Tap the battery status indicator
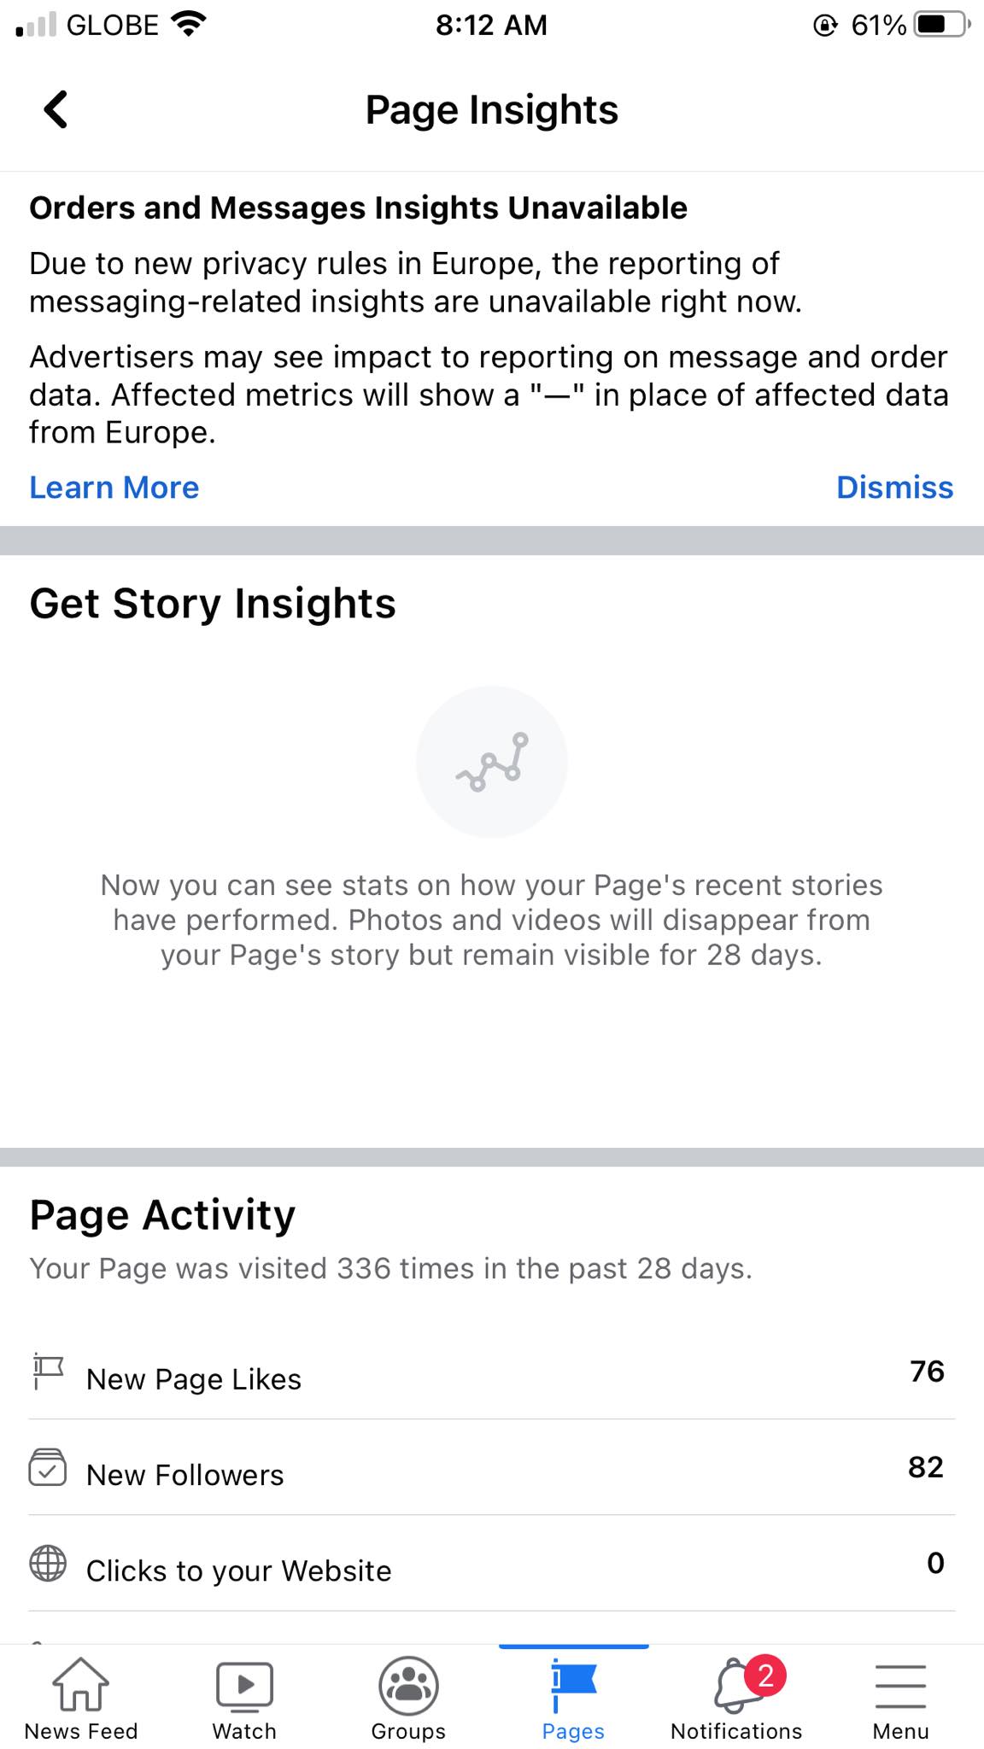This screenshot has height=1749, width=984. [941, 25]
